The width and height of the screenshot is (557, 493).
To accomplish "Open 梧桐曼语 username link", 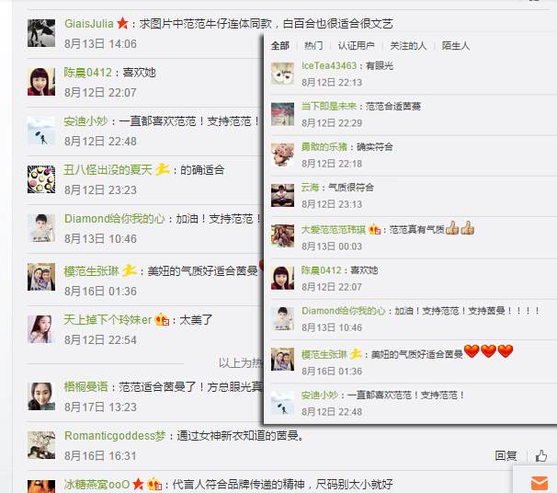I will (x=85, y=386).
